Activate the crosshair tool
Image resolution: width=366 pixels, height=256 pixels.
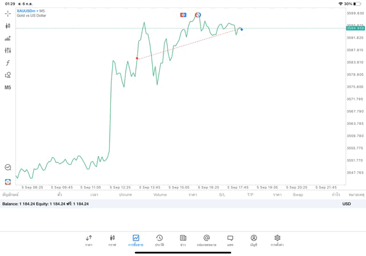coord(8,13)
